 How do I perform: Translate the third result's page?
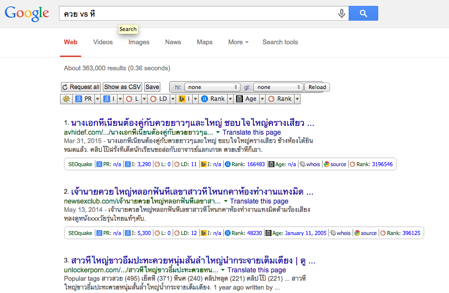pos(257,270)
